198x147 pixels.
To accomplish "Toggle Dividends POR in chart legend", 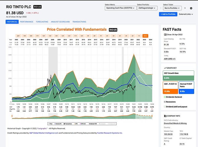I will pos(92,124).
